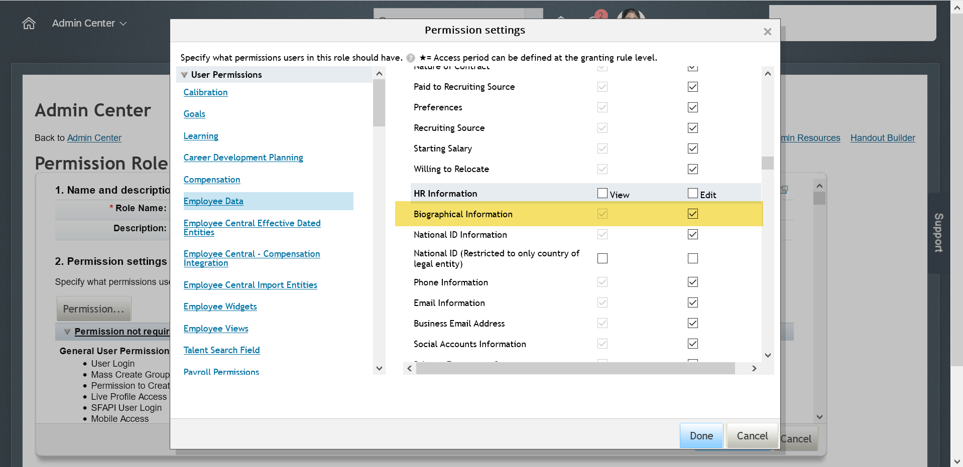
Task: Click the help question mark icon
Action: pyautogui.click(x=411, y=58)
